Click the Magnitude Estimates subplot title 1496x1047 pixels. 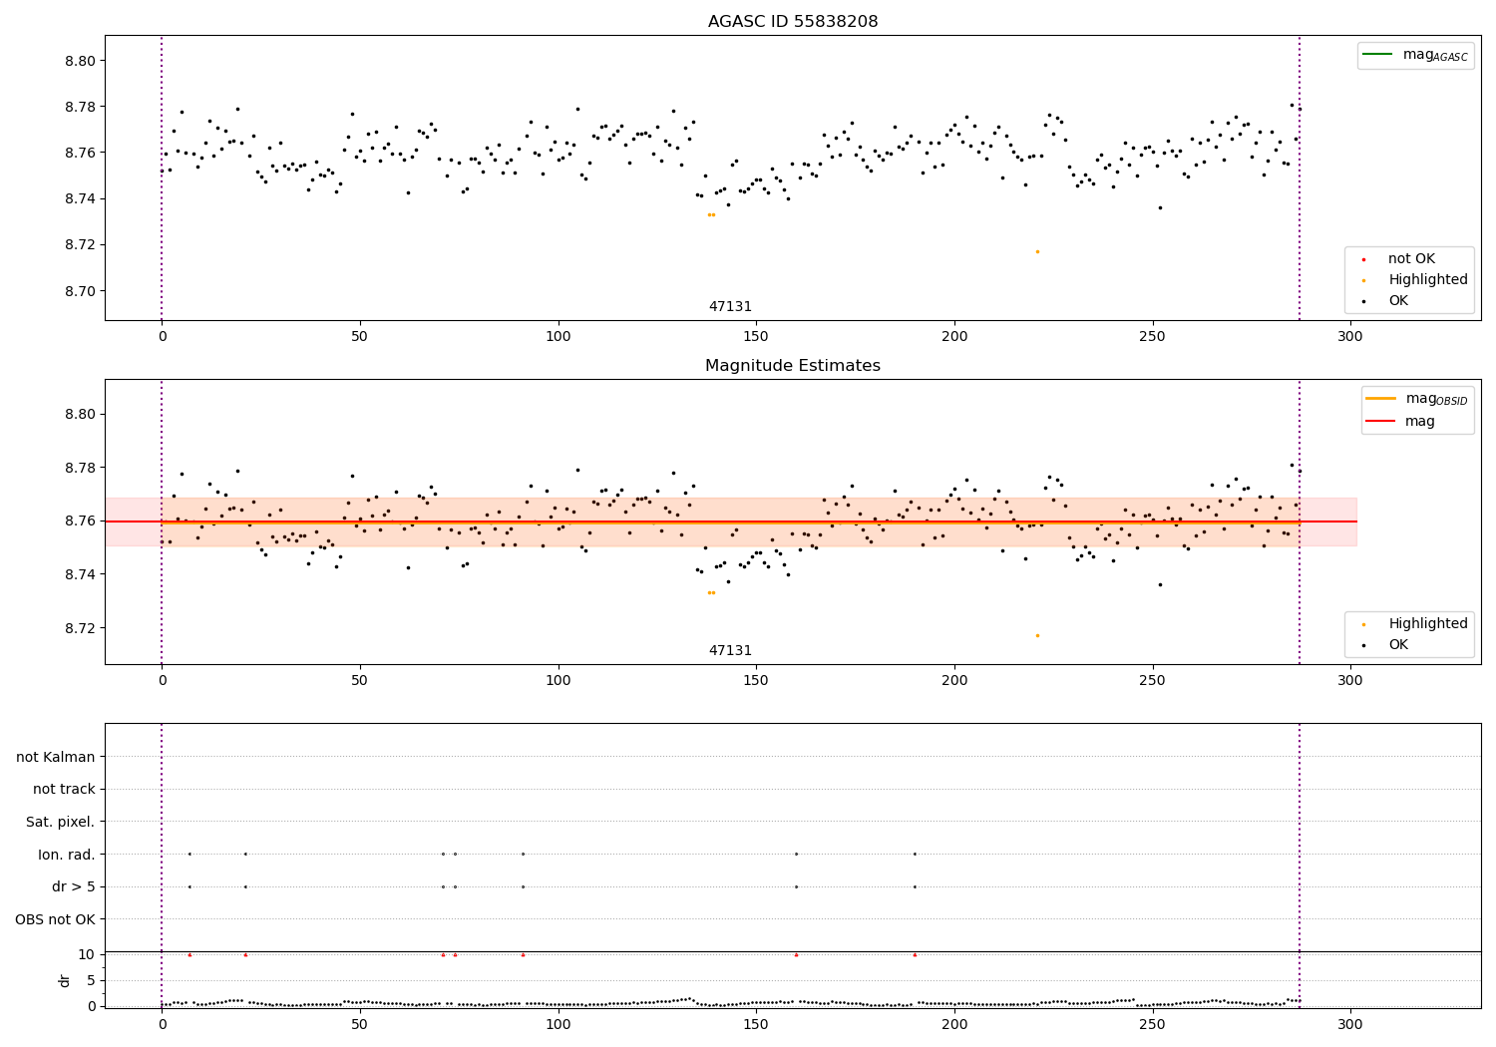coord(793,366)
